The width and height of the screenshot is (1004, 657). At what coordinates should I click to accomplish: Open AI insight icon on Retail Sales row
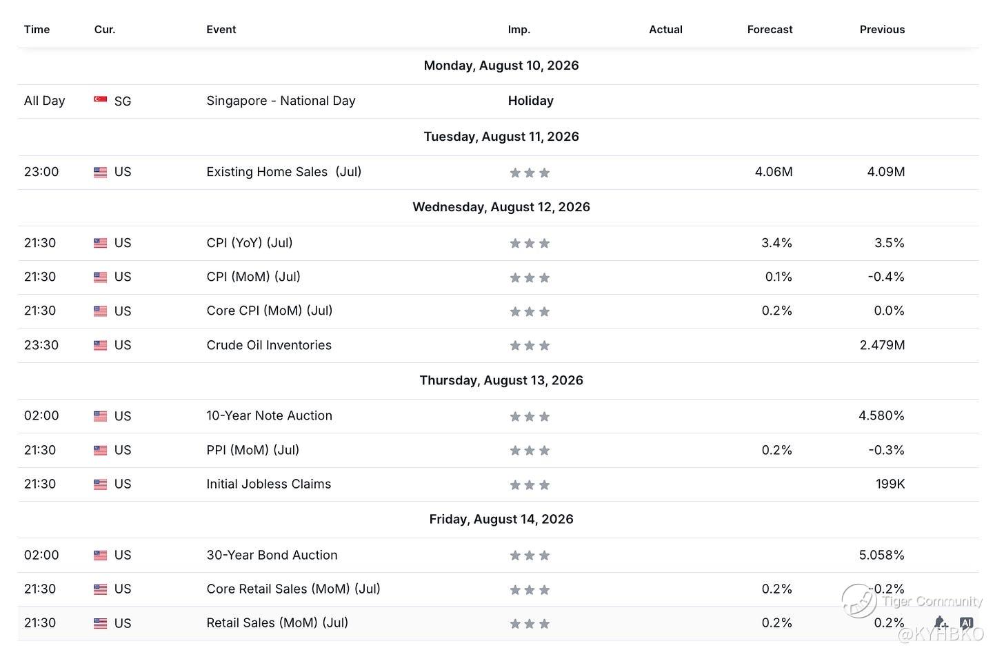click(x=966, y=623)
